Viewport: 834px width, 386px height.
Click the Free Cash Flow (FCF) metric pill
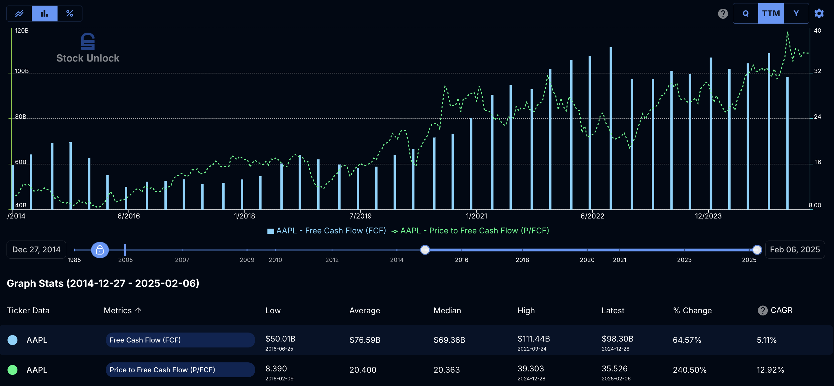(180, 340)
